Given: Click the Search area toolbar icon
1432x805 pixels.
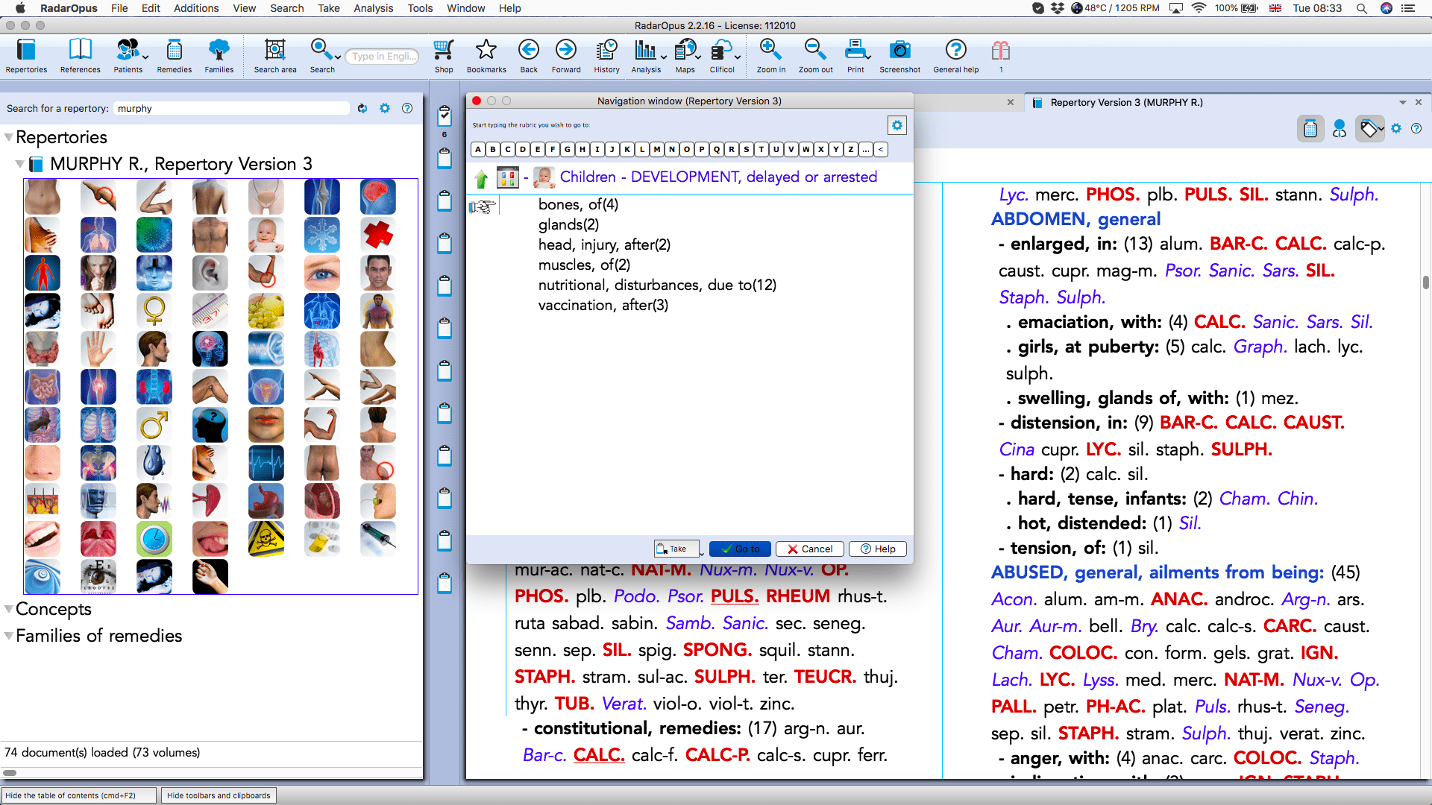Looking at the screenshot, I should point(274,51).
